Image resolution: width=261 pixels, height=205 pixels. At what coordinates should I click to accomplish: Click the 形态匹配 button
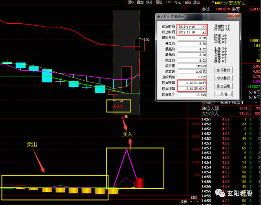tap(223, 86)
